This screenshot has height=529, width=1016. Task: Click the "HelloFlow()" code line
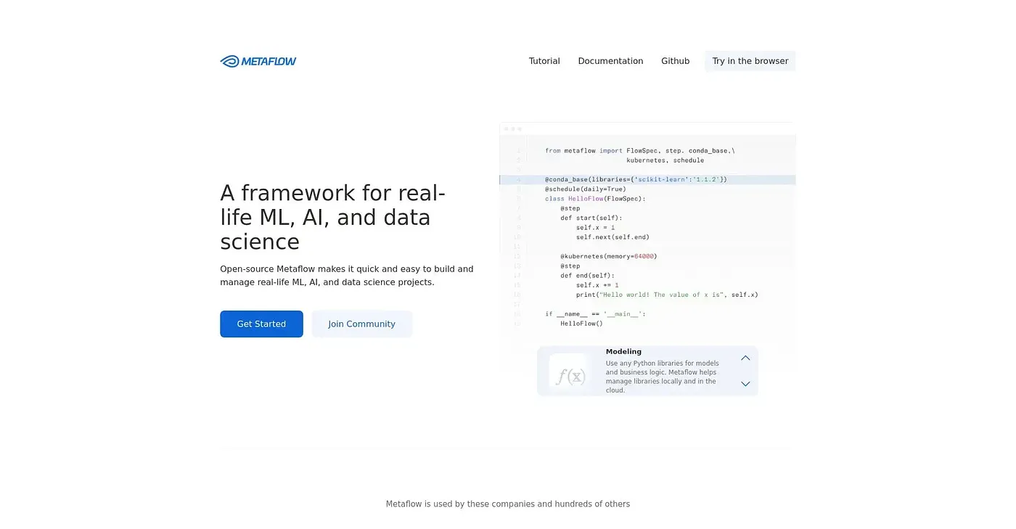point(581,324)
